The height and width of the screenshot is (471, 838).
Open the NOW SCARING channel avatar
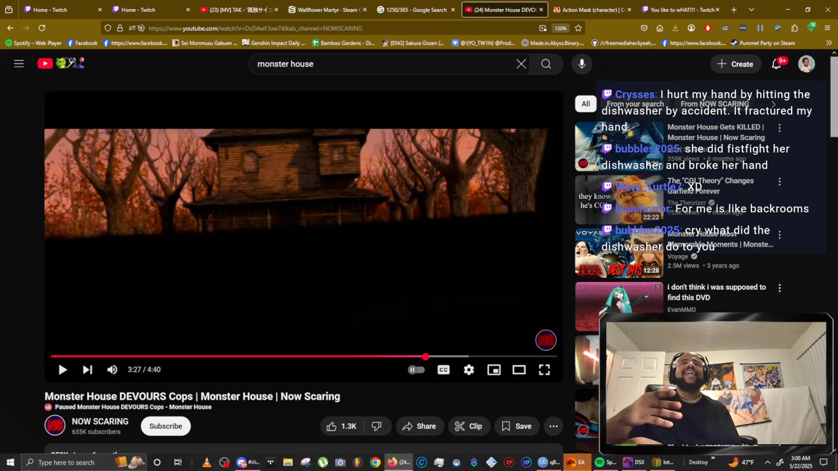[55, 425]
